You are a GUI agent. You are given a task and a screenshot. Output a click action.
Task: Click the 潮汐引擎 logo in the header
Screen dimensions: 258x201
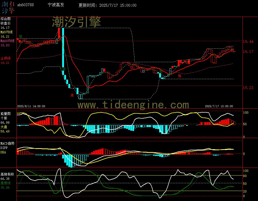click(x=8, y=7)
